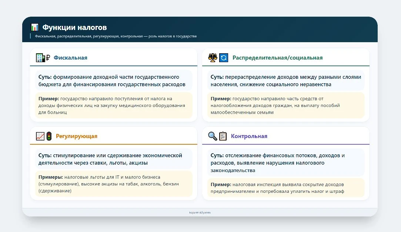Click the magnifying glass icon near Контрольная
This screenshot has width=401, height=232.
(x=213, y=136)
